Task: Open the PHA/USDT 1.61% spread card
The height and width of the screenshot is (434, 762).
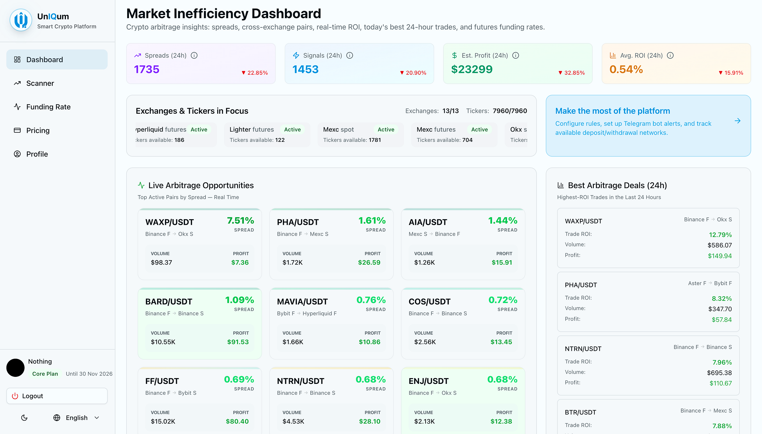Action: click(x=331, y=244)
